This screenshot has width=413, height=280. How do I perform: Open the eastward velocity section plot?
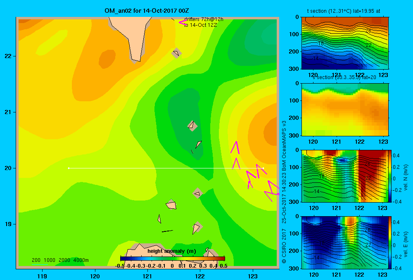pos(345,243)
